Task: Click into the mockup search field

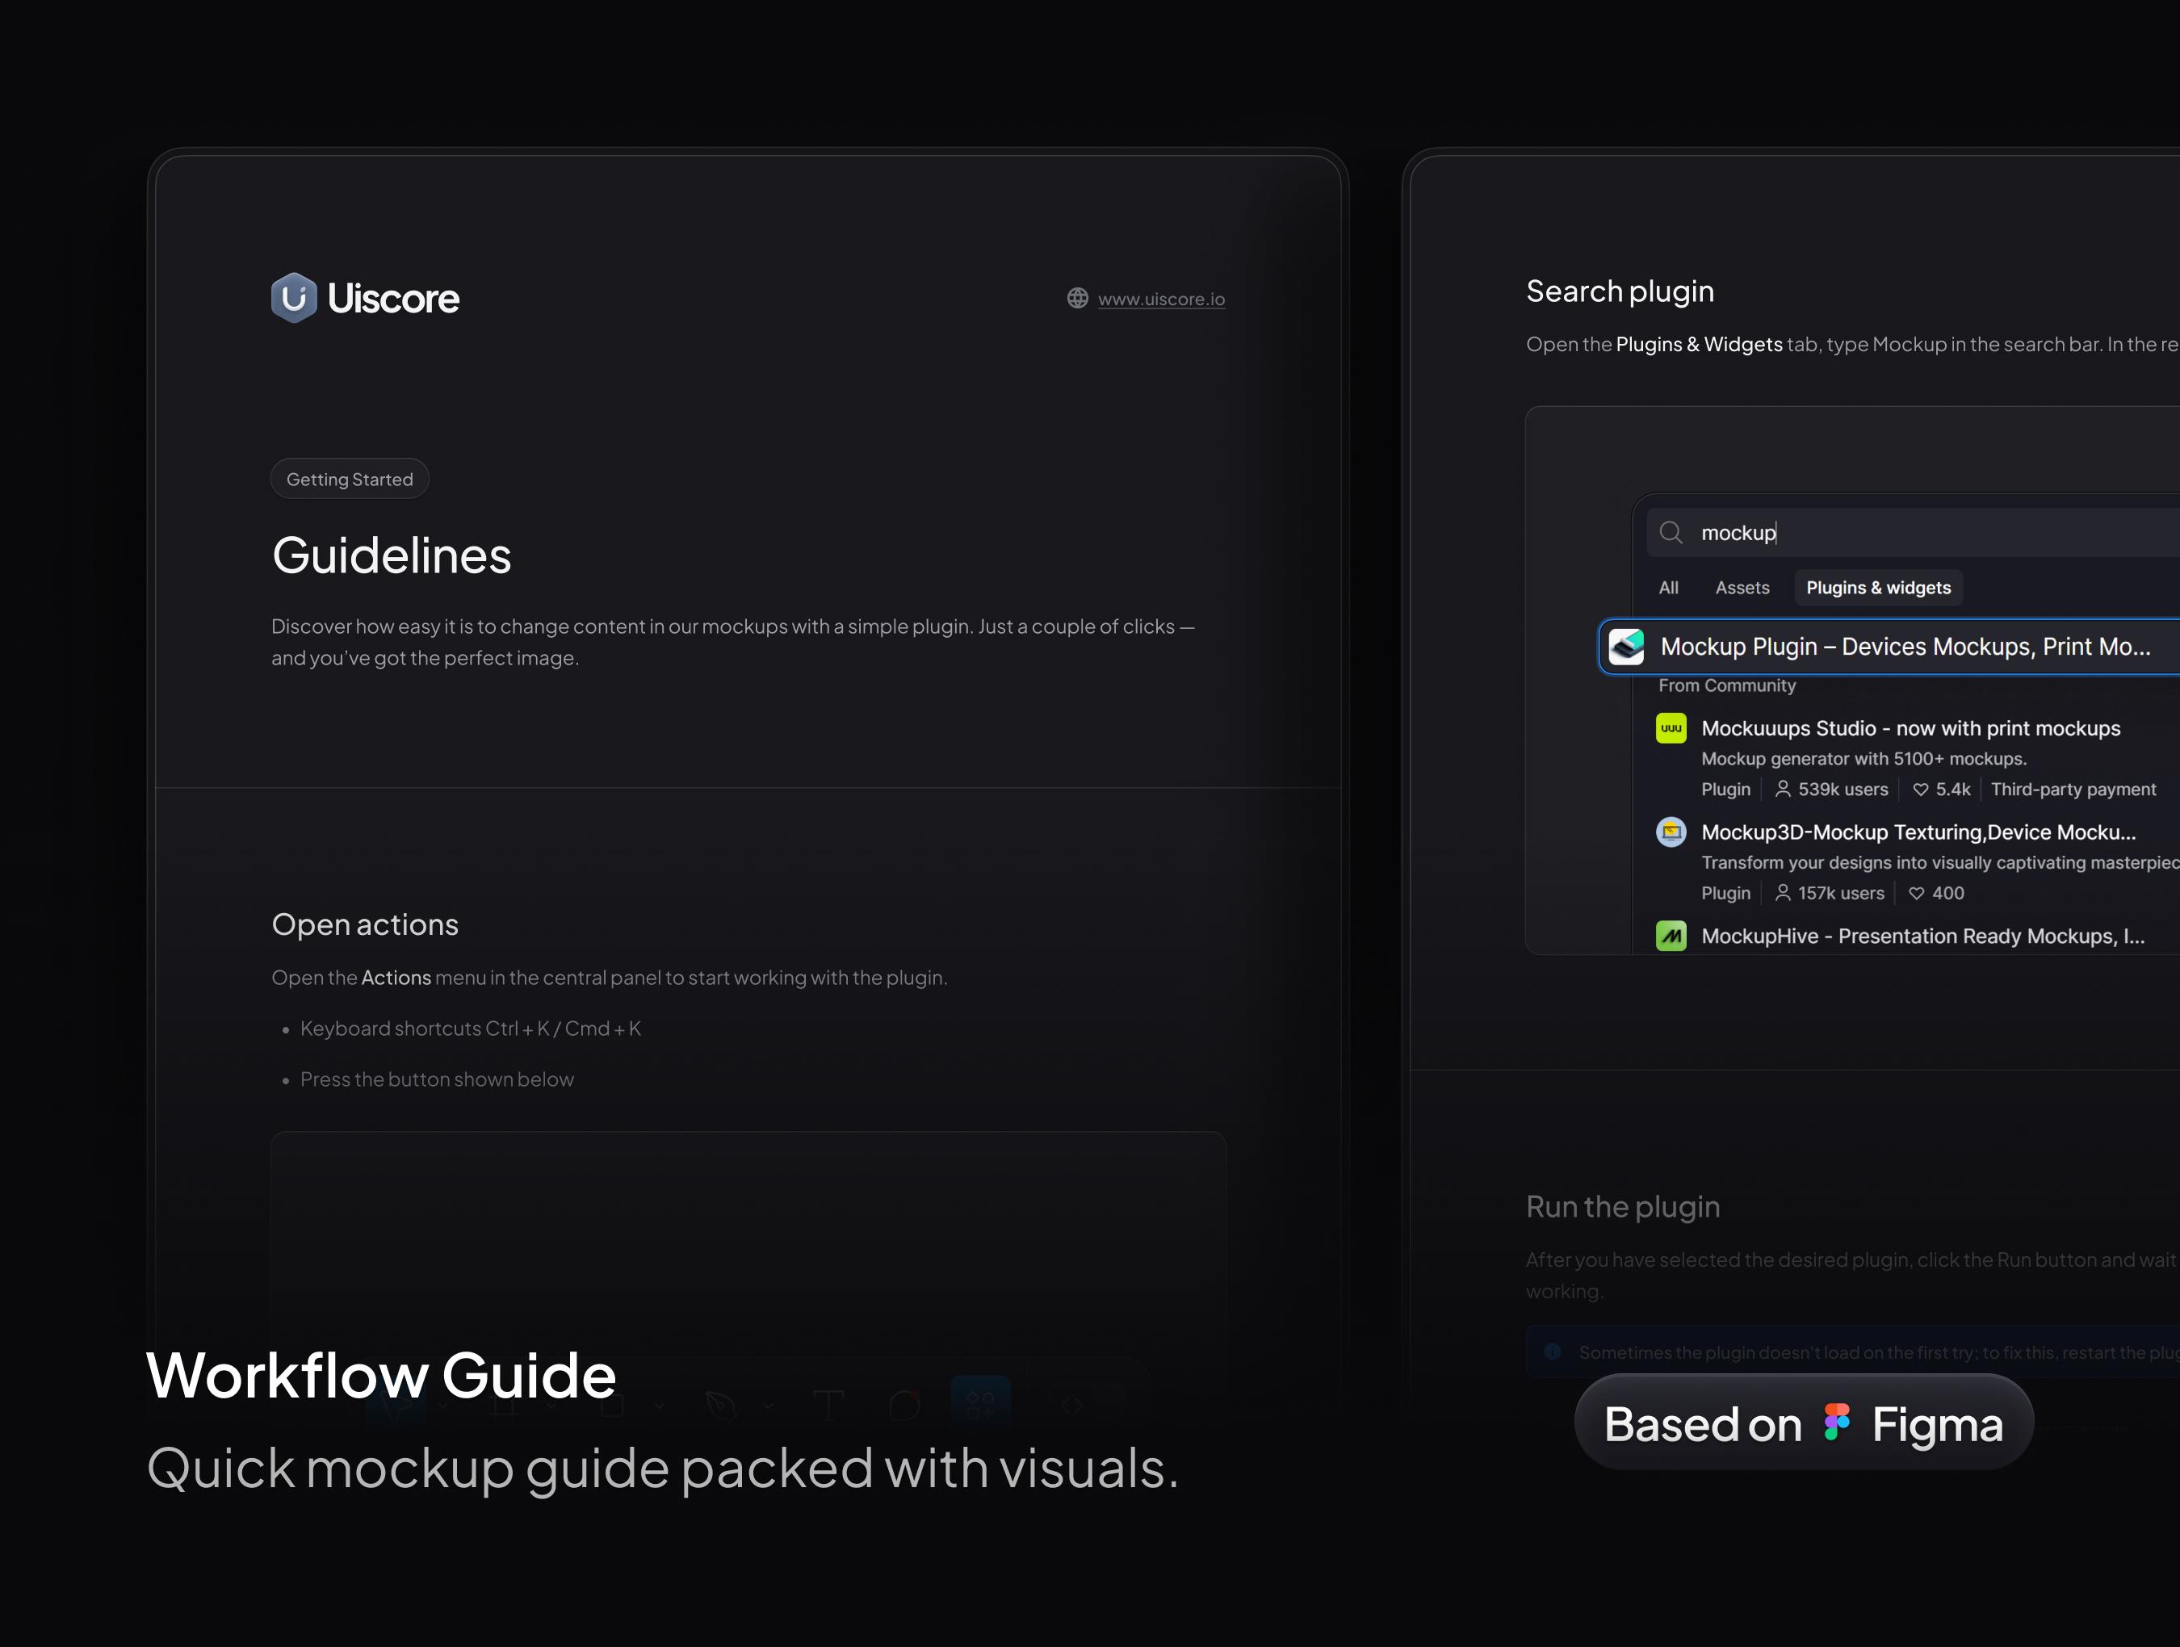Action: (1922, 533)
